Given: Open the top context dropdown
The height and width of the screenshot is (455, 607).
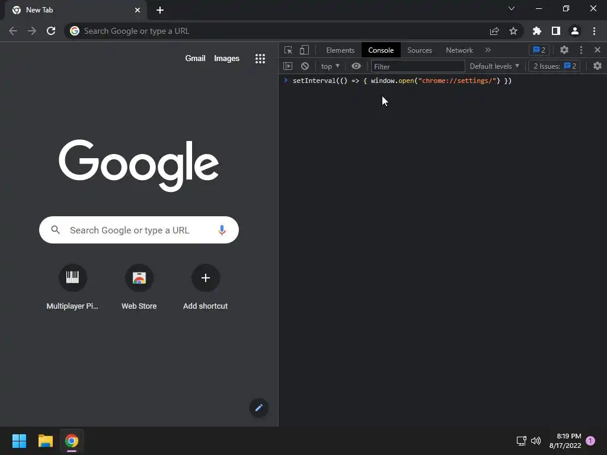Looking at the screenshot, I should [x=330, y=66].
